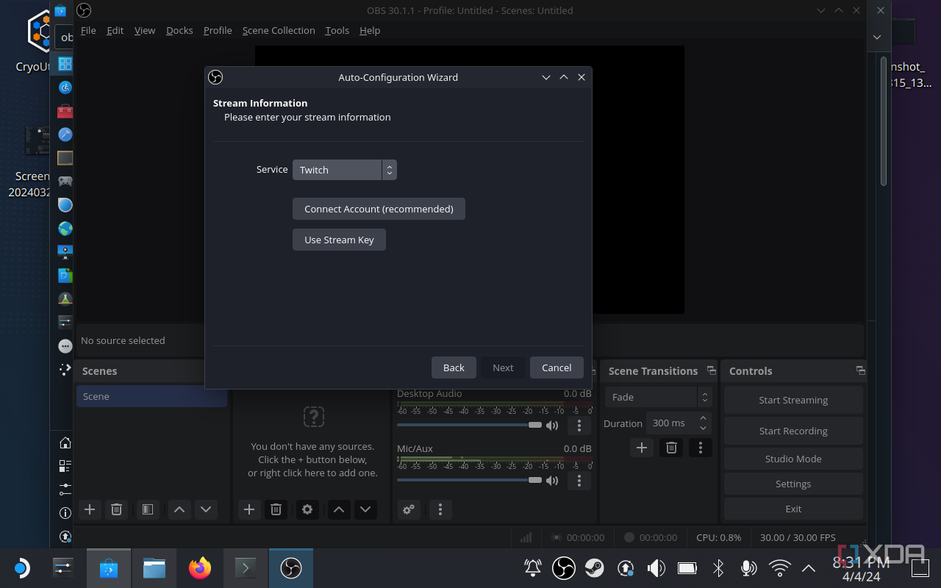Show desktop button in taskbar corner

click(920, 568)
